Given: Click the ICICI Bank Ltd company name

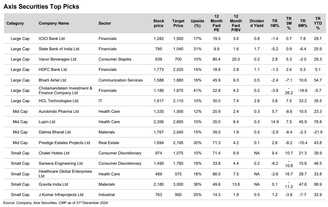Looking at the screenshot, I should pyautogui.click(x=52, y=39).
